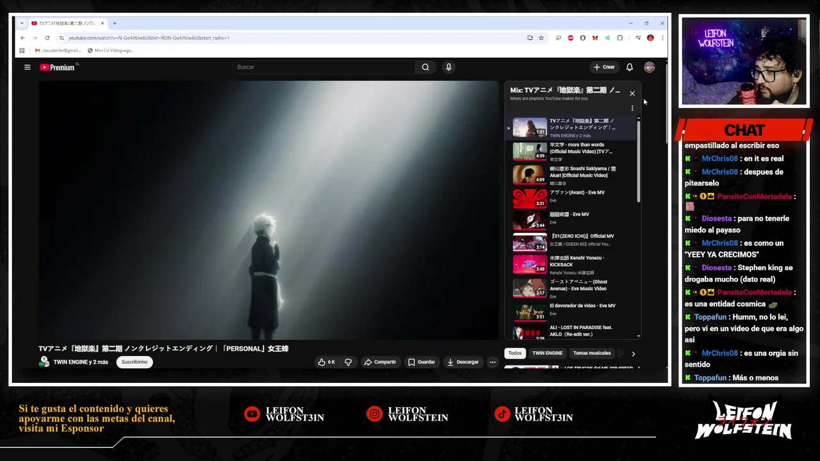Bookmark page with the star icon
The image size is (820, 461).
pyautogui.click(x=541, y=38)
